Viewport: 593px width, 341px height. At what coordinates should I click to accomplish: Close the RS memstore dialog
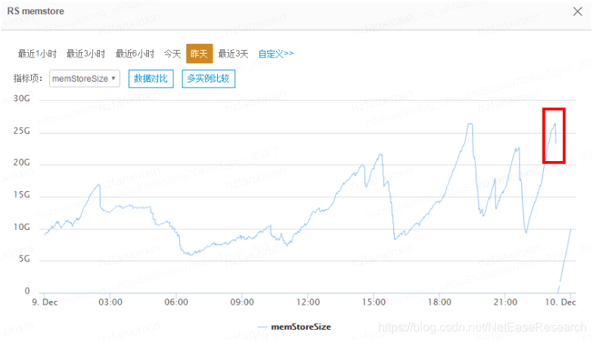click(577, 11)
